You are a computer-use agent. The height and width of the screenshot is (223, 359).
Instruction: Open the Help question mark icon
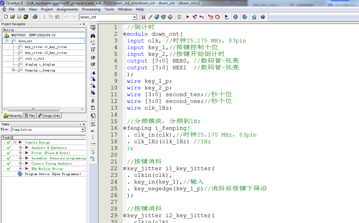pyautogui.click(x=263, y=17)
